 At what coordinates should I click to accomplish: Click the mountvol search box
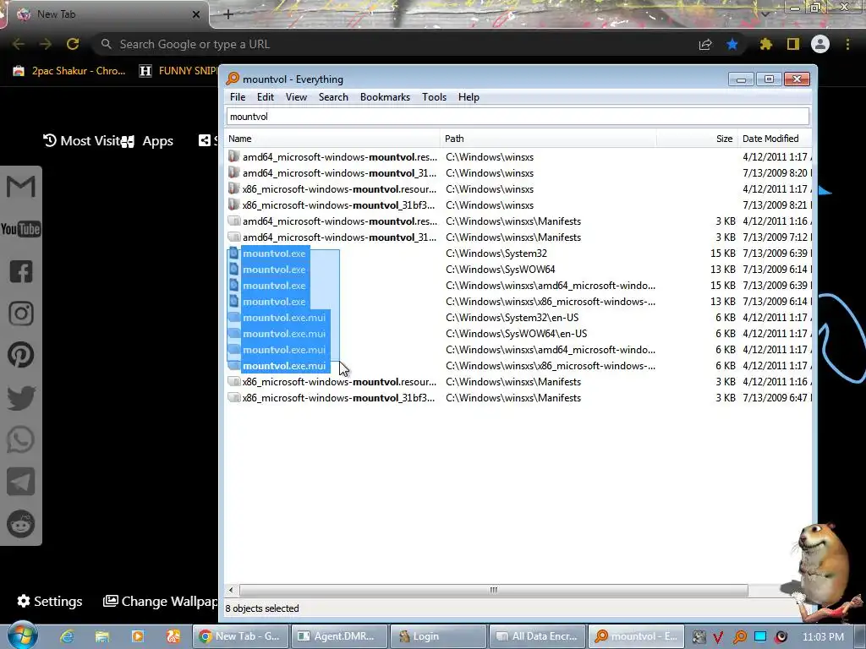tap(518, 117)
